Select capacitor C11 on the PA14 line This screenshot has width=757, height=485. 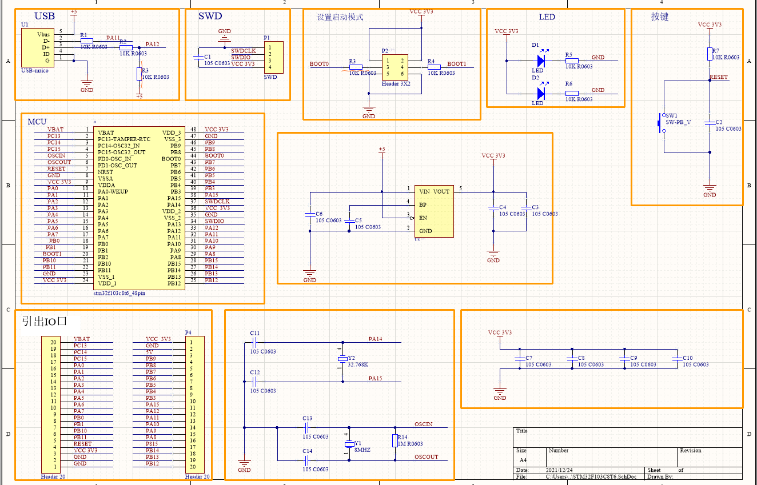point(254,342)
